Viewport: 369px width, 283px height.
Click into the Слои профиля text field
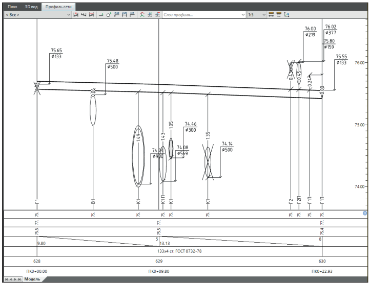200,15
